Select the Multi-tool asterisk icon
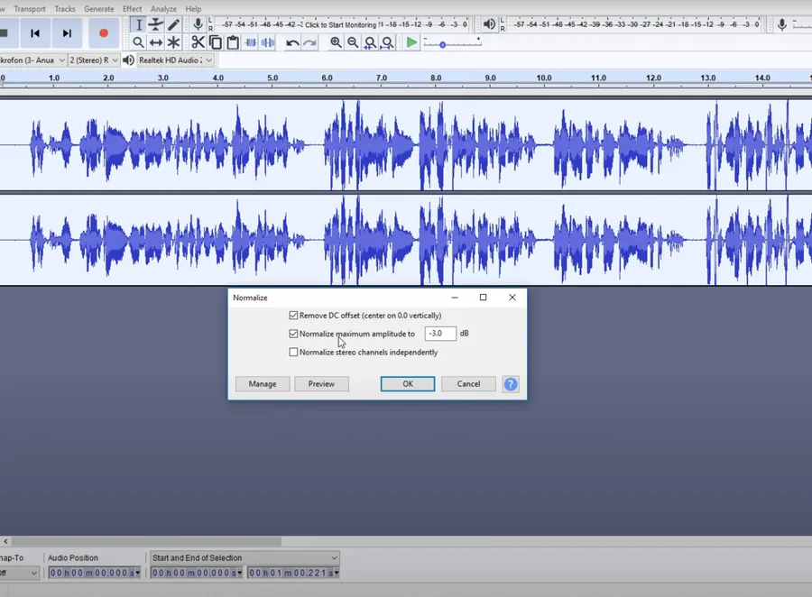 click(x=173, y=42)
